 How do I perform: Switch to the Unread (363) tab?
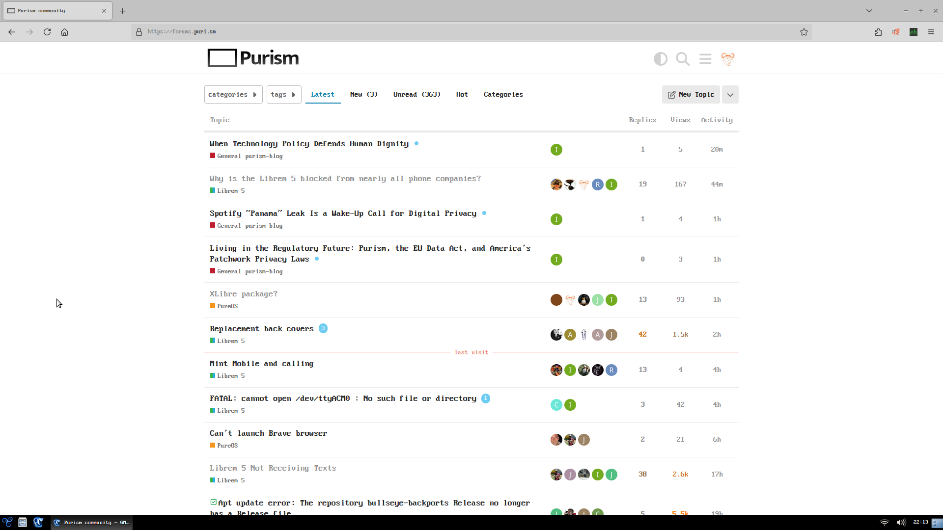coord(416,94)
